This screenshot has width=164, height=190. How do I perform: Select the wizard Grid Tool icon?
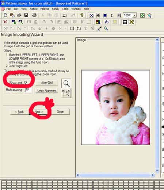tap(66, 93)
